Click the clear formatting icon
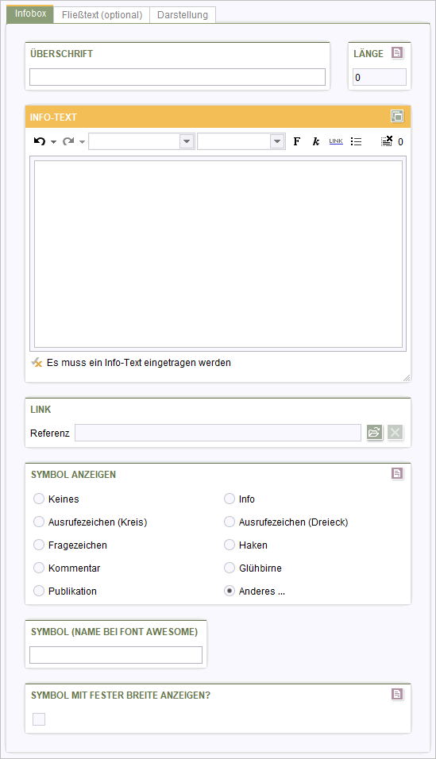The width and height of the screenshot is (436, 759). tap(387, 141)
